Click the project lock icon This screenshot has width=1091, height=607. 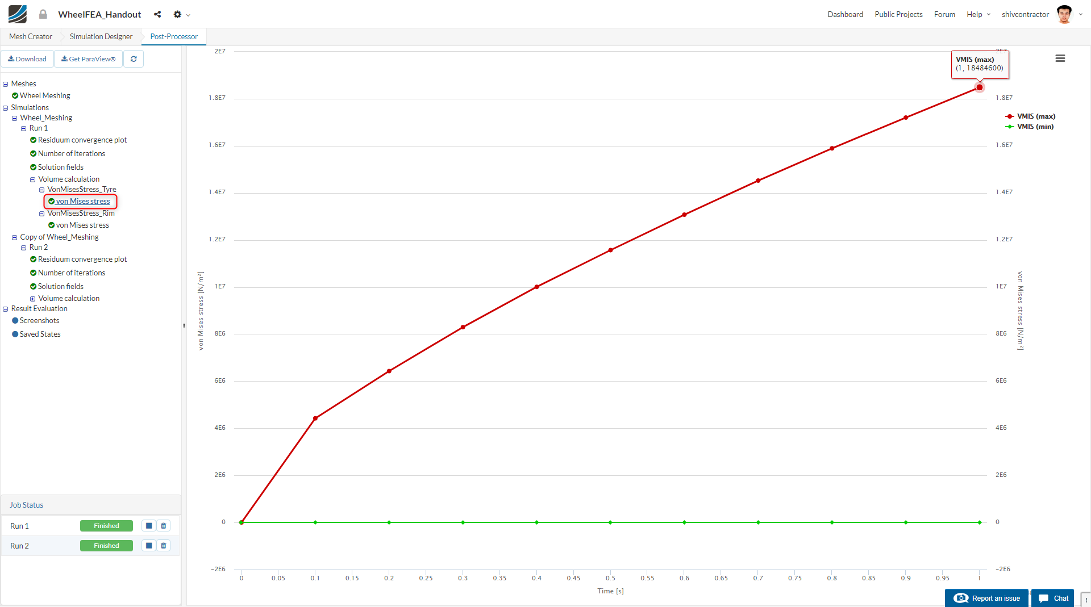coord(43,14)
